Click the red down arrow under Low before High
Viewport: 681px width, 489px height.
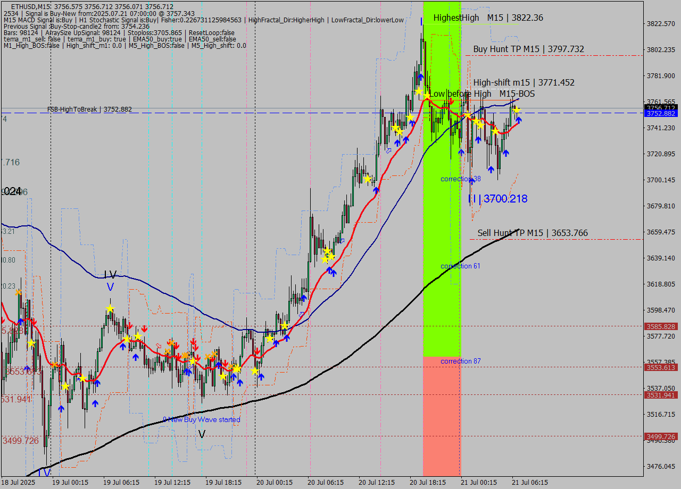[451, 101]
